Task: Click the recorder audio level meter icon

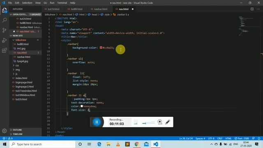Action: tap(136, 122)
